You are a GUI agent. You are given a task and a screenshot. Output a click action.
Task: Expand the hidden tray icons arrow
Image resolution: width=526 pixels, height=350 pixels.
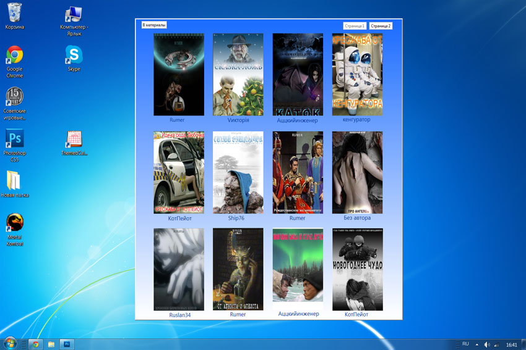click(476, 344)
